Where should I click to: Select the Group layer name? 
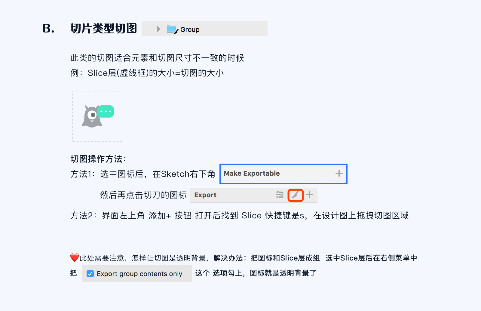pos(190,29)
